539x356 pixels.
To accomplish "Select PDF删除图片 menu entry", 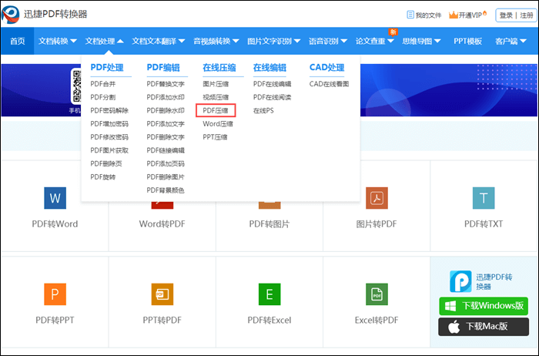I will click(166, 176).
